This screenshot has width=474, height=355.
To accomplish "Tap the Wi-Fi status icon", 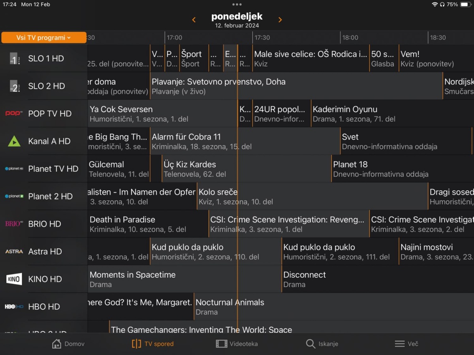I will (435, 4).
